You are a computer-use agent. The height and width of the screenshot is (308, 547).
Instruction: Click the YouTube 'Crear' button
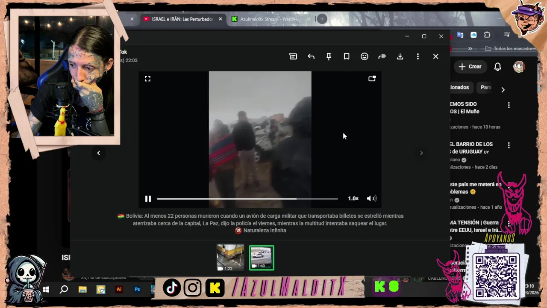point(470,67)
